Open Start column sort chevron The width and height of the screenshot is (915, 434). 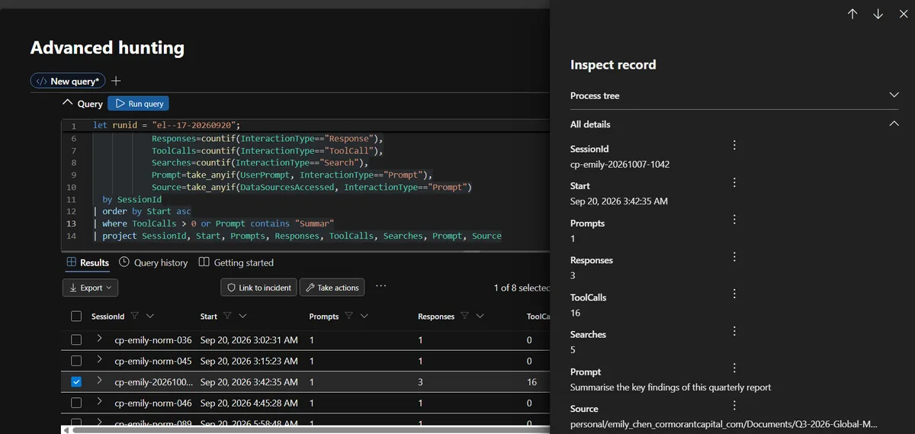(242, 316)
